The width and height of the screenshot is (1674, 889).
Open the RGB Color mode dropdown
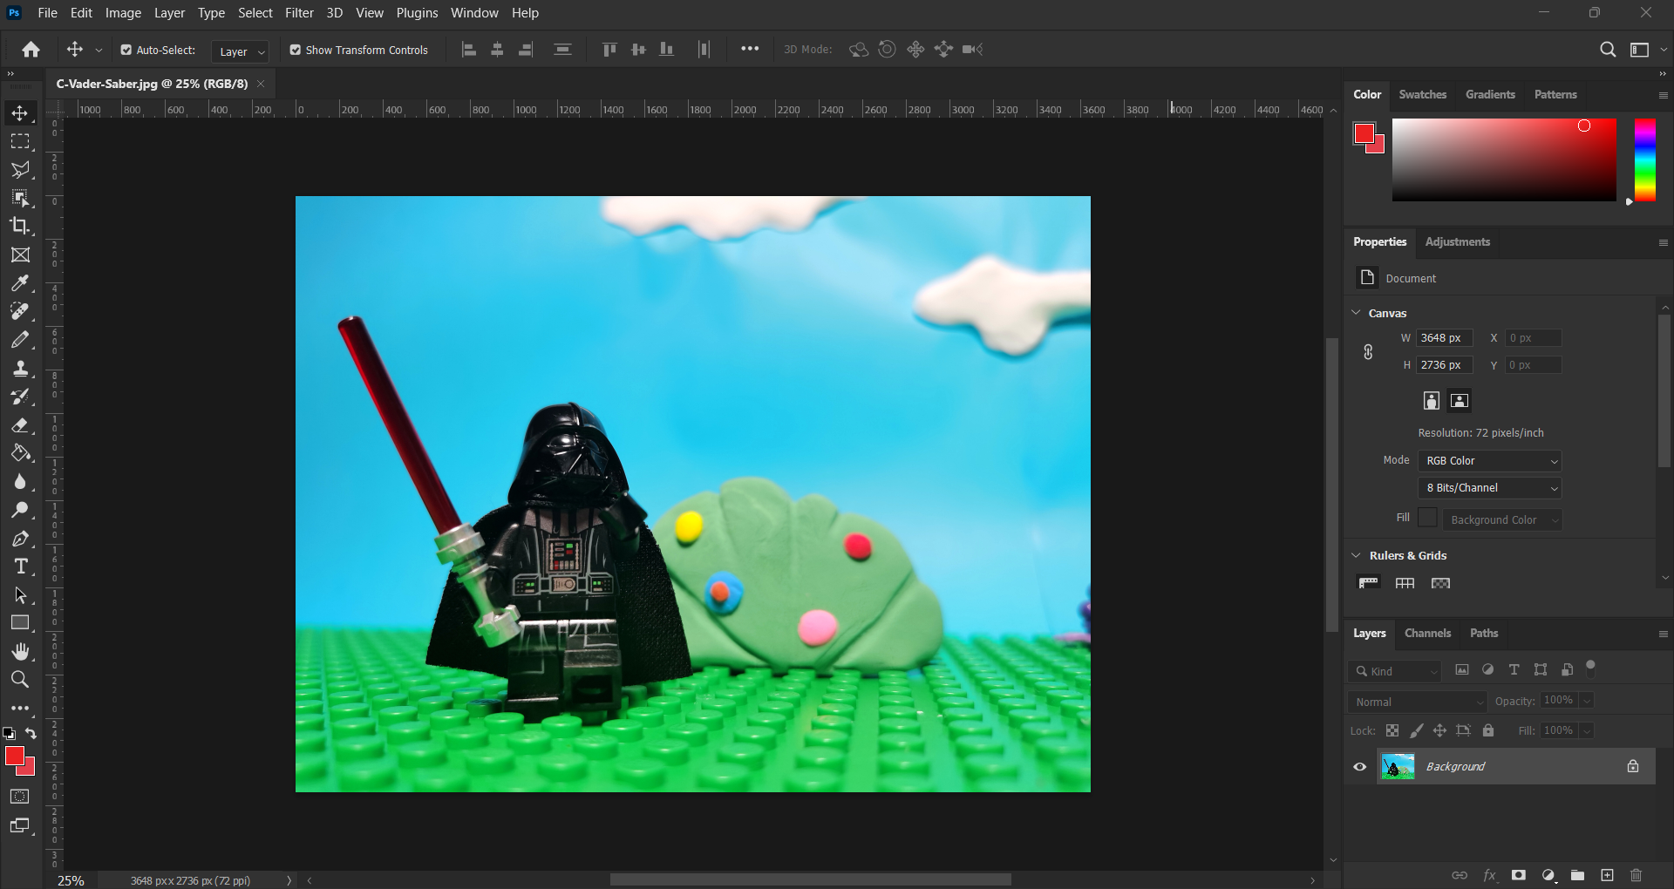(1489, 461)
